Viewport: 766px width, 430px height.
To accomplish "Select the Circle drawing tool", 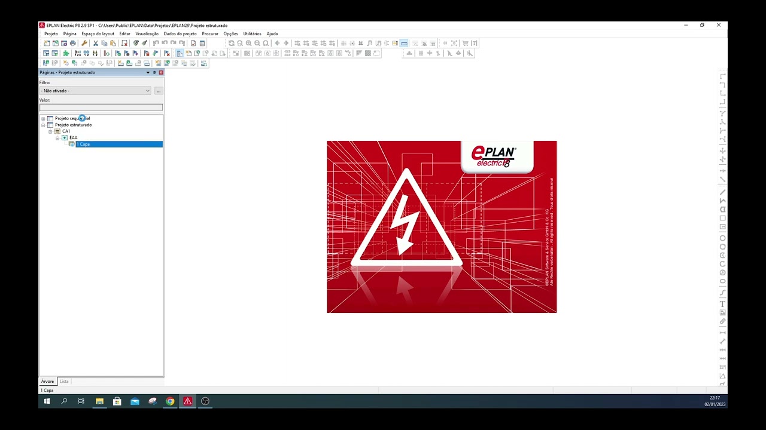I will [x=722, y=238].
